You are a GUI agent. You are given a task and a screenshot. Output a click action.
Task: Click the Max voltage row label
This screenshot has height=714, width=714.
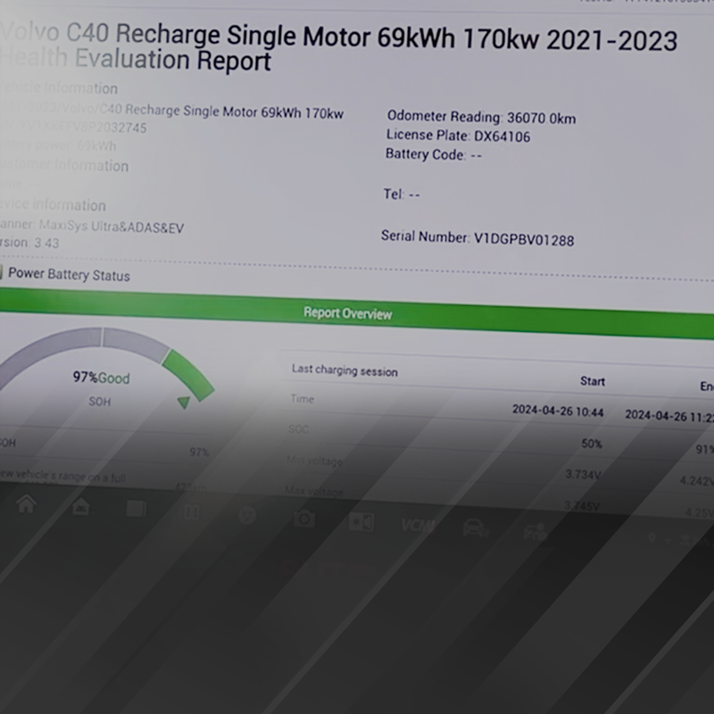click(x=314, y=491)
